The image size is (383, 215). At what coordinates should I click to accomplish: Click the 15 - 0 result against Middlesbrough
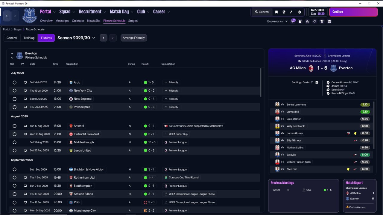coord(150,142)
